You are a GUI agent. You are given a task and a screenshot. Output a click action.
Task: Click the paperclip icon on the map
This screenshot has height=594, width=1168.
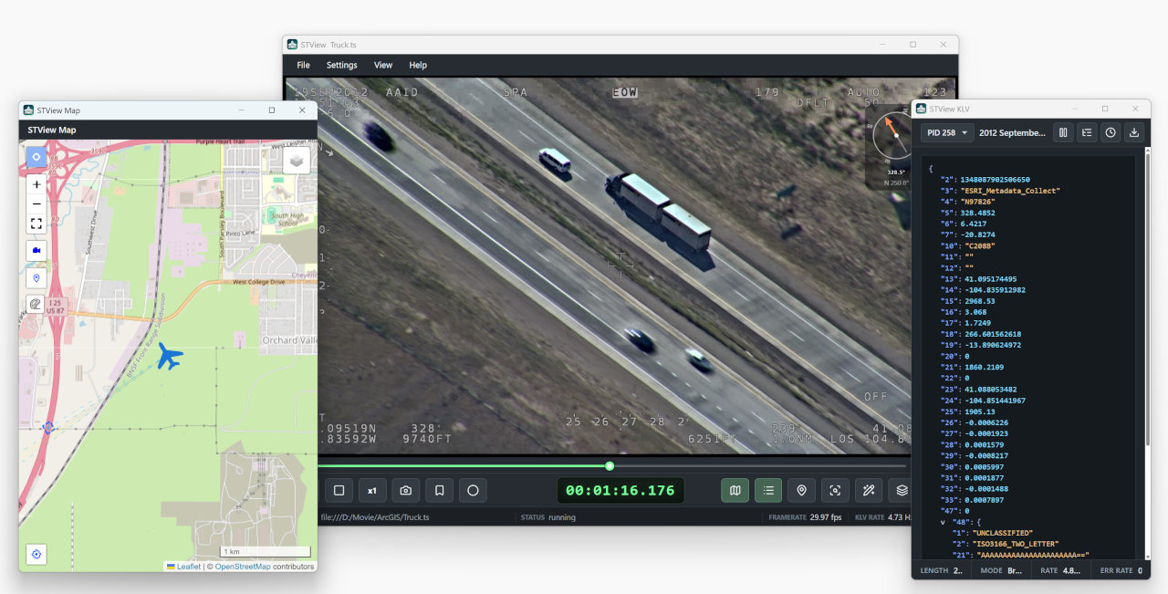[36, 305]
